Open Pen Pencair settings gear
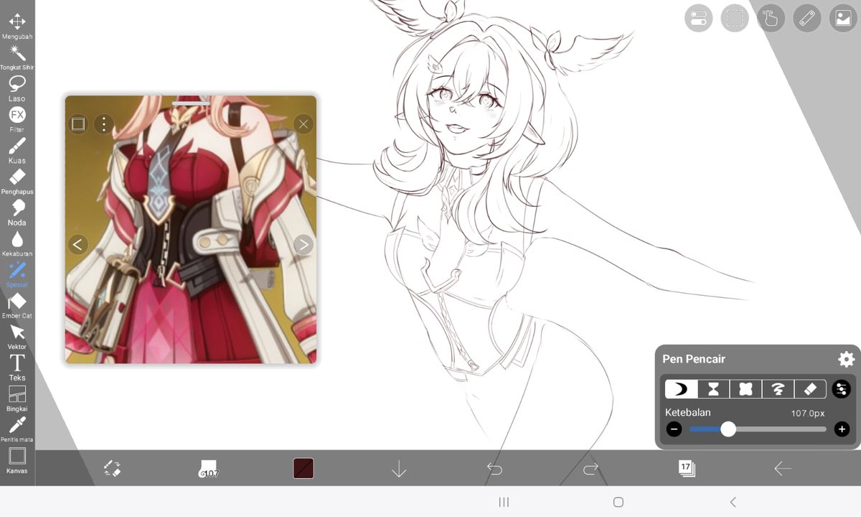861x517 pixels. [846, 359]
